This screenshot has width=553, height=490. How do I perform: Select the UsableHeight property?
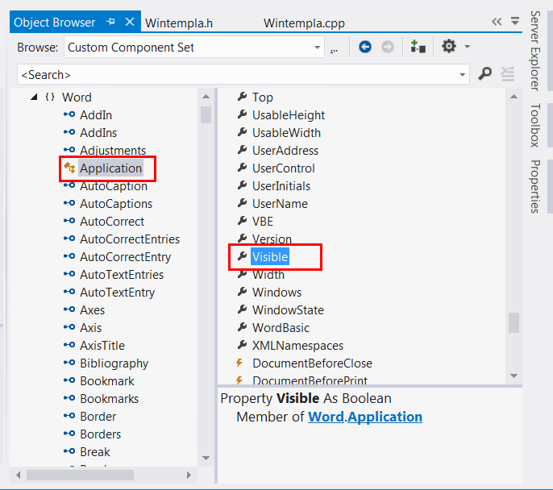pos(288,115)
